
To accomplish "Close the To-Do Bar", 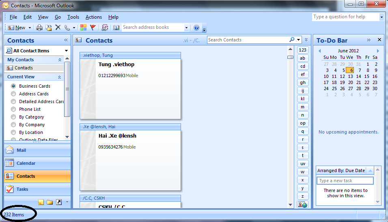I will 379,40.
